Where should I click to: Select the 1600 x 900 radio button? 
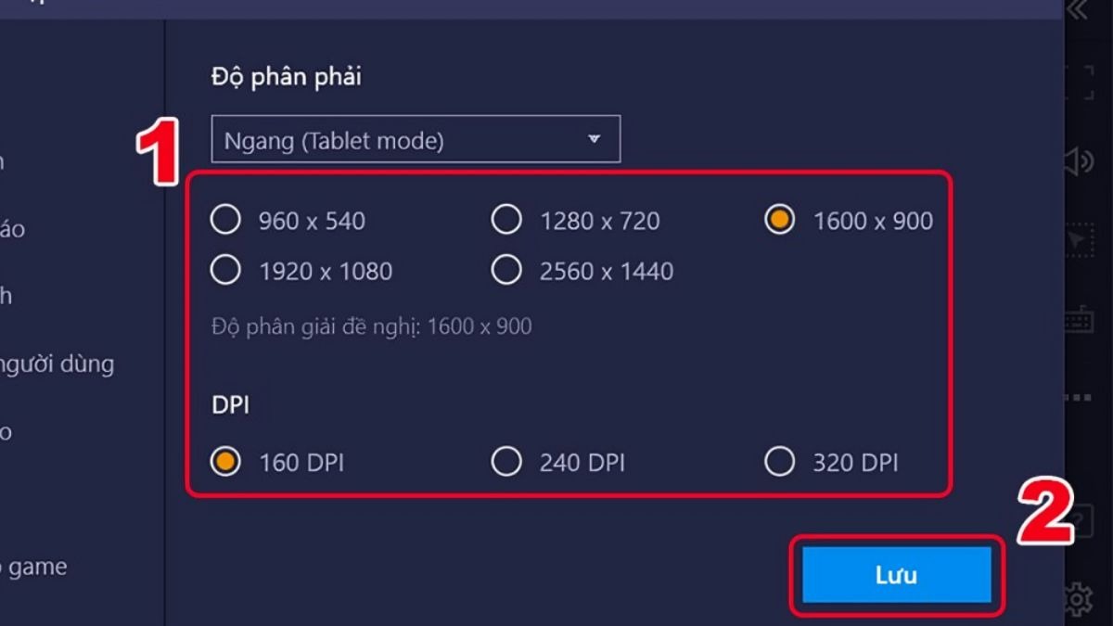[x=779, y=221]
